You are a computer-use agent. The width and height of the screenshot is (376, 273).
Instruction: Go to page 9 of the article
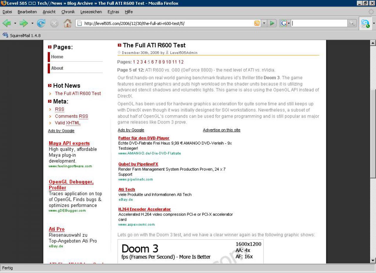(164, 62)
